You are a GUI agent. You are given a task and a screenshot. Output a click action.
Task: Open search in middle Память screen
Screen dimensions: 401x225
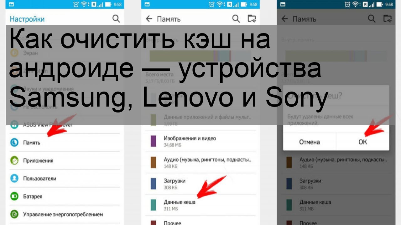[x=236, y=19]
